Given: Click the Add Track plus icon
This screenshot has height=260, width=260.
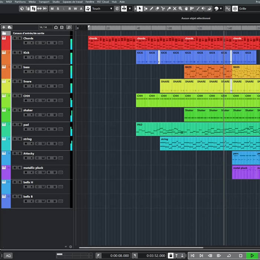Looking at the screenshot, I should [4, 27].
